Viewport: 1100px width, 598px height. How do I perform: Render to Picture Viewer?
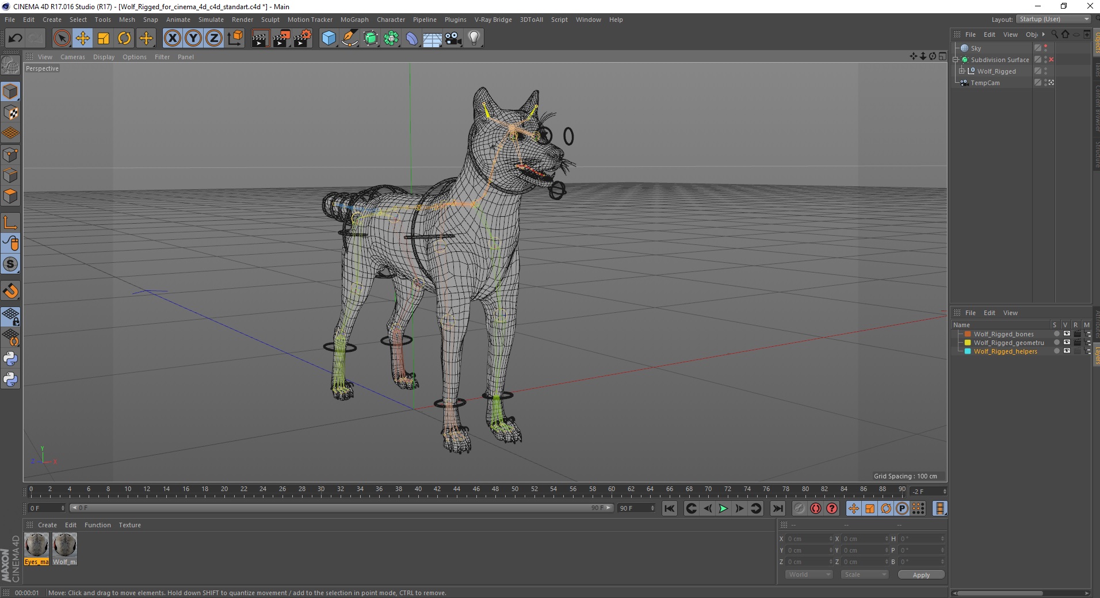281,39
